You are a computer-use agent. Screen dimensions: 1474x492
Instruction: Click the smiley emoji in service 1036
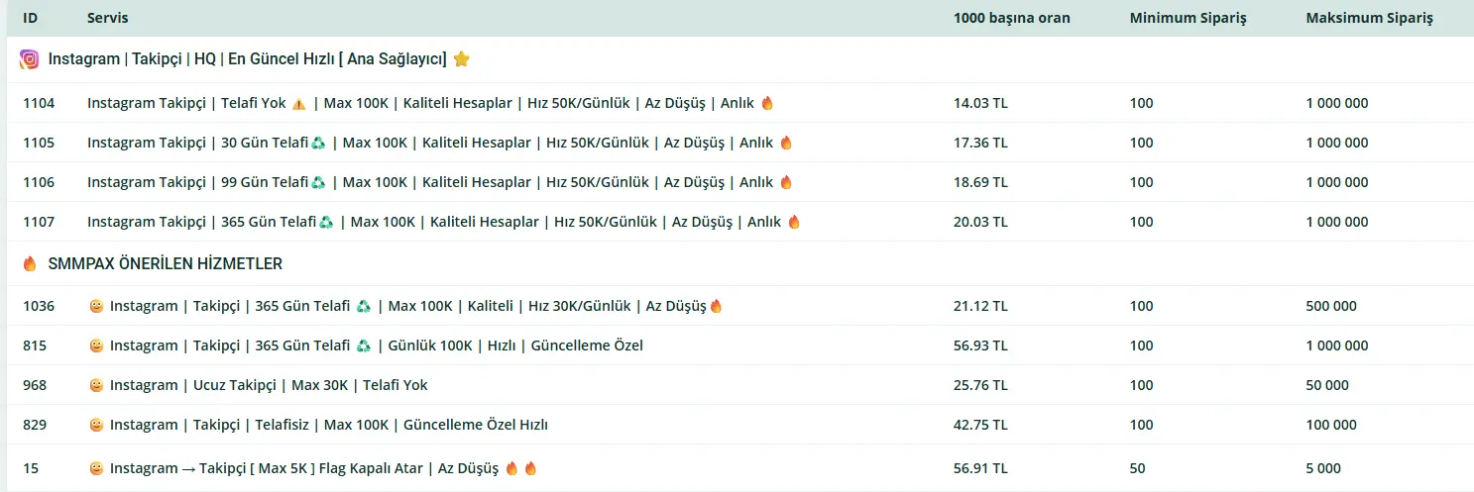(96, 306)
